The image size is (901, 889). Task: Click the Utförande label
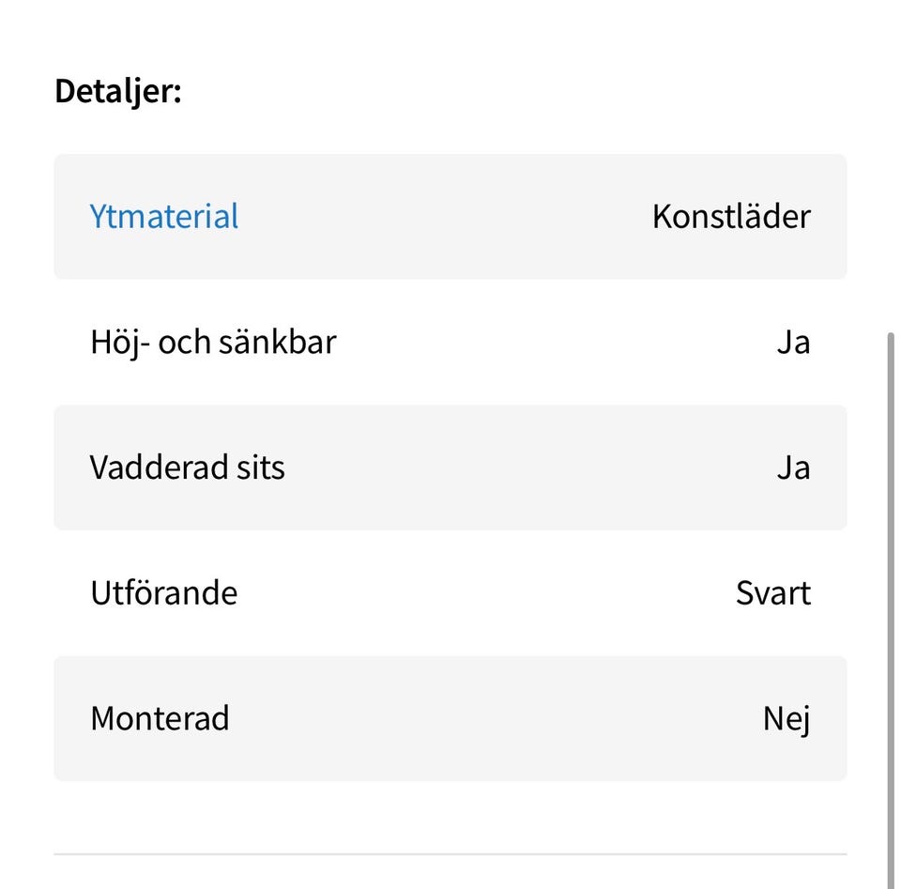[x=164, y=593]
